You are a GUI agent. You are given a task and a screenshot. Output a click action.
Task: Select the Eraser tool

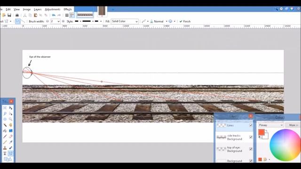click(x=10, y=137)
